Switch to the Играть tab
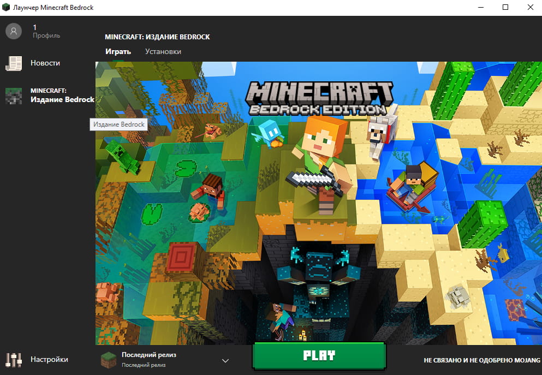 click(x=118, y=51)
